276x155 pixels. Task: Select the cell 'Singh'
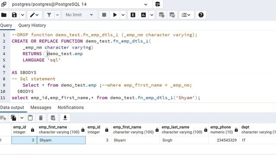184,140
